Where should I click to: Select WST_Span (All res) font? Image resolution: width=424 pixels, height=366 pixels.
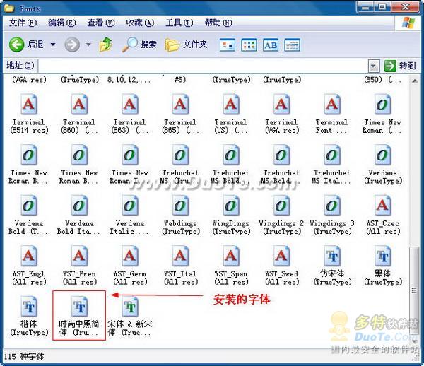(230, 266)
